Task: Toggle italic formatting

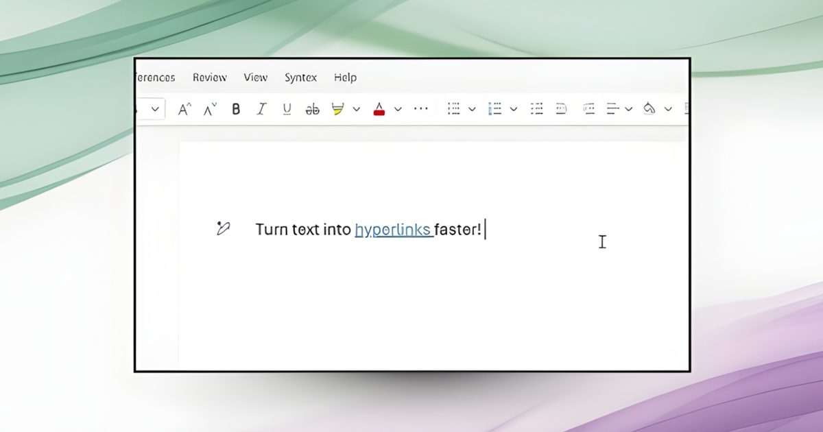Action: click(261, 109)
